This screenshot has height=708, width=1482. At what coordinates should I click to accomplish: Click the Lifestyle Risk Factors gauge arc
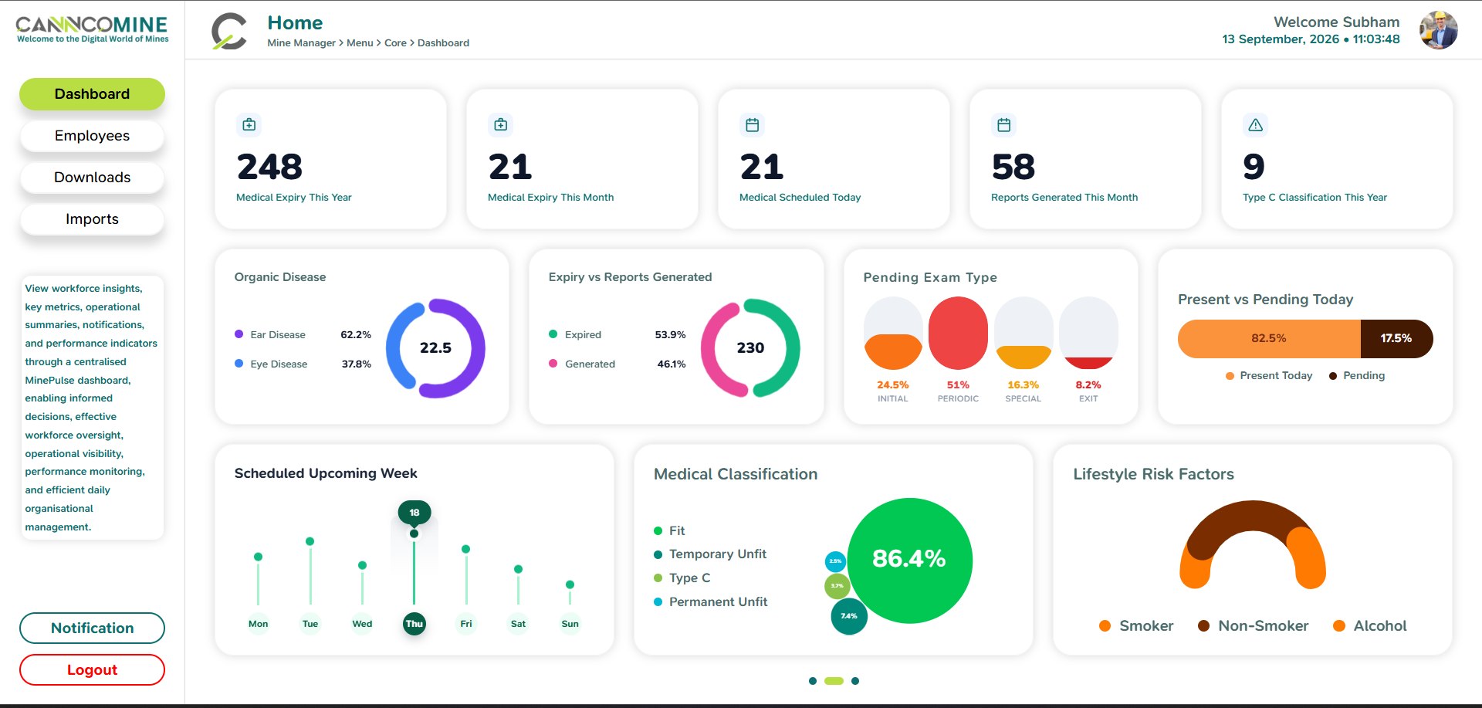point(1252,544)
